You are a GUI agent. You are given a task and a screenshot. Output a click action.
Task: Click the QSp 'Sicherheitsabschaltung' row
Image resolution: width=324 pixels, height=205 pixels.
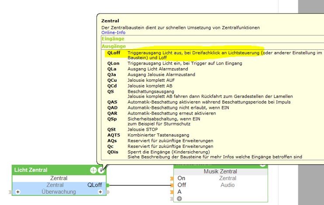pos(154,122)
